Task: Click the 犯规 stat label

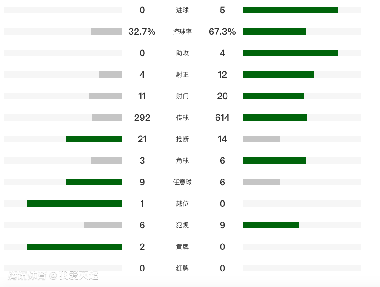Action: [182, 225]
